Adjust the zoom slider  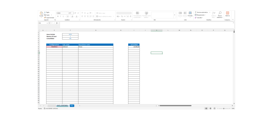click(x=224, y=109)
